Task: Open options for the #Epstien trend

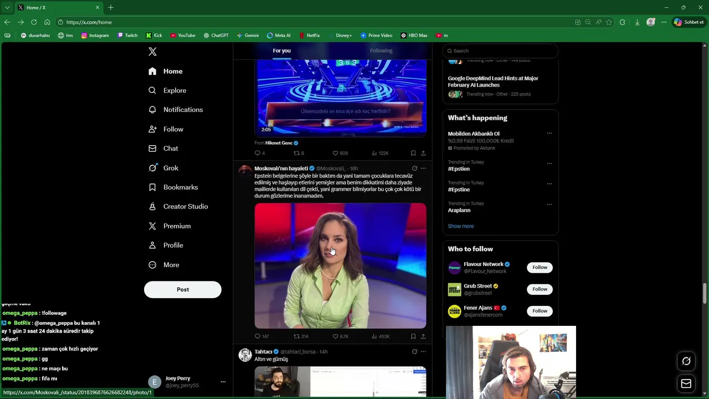Action: [x=549, y=163]
